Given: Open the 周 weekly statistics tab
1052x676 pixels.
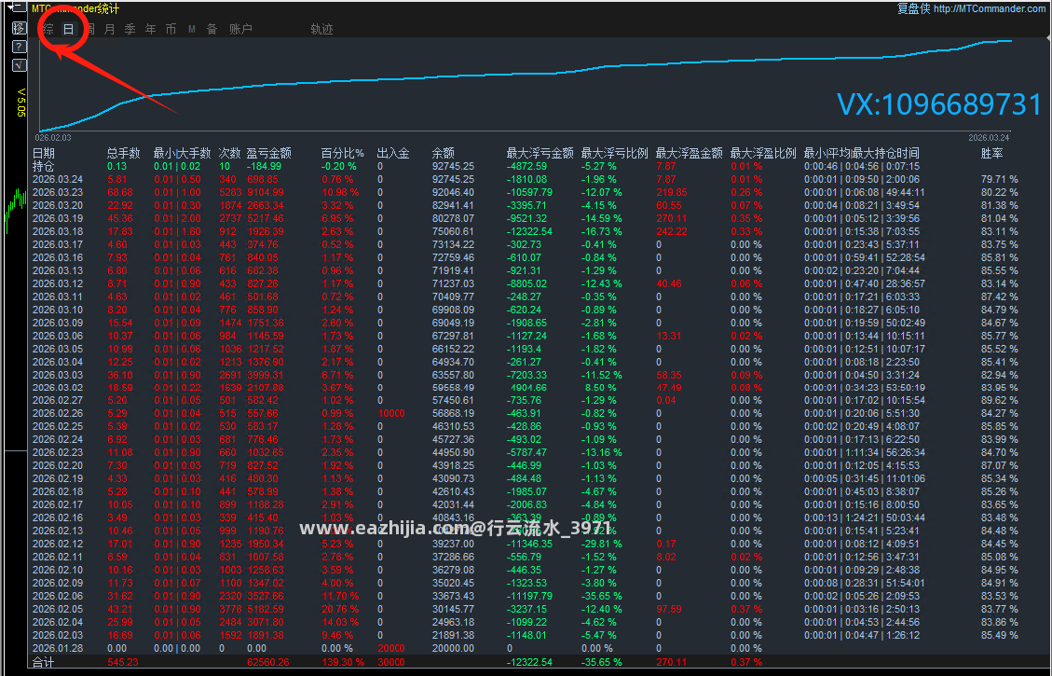Looking at the screenshot, I should click(x=89, y=29).
